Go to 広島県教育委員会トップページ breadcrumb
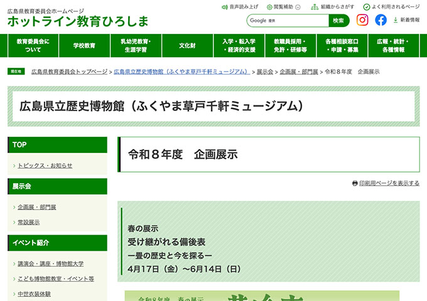427x301 pixels. [70, 71]
